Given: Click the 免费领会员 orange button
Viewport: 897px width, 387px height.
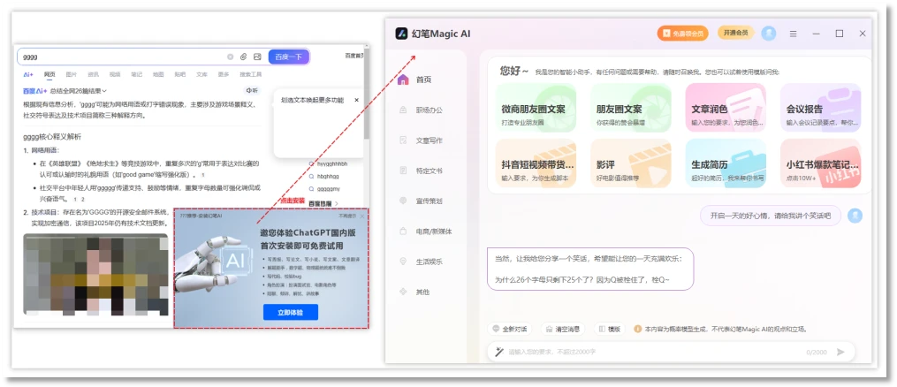Looking at the screenshot, I should coord(683,34).
